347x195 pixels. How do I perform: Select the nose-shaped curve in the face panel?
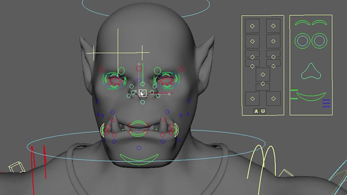tap(311, 71)
